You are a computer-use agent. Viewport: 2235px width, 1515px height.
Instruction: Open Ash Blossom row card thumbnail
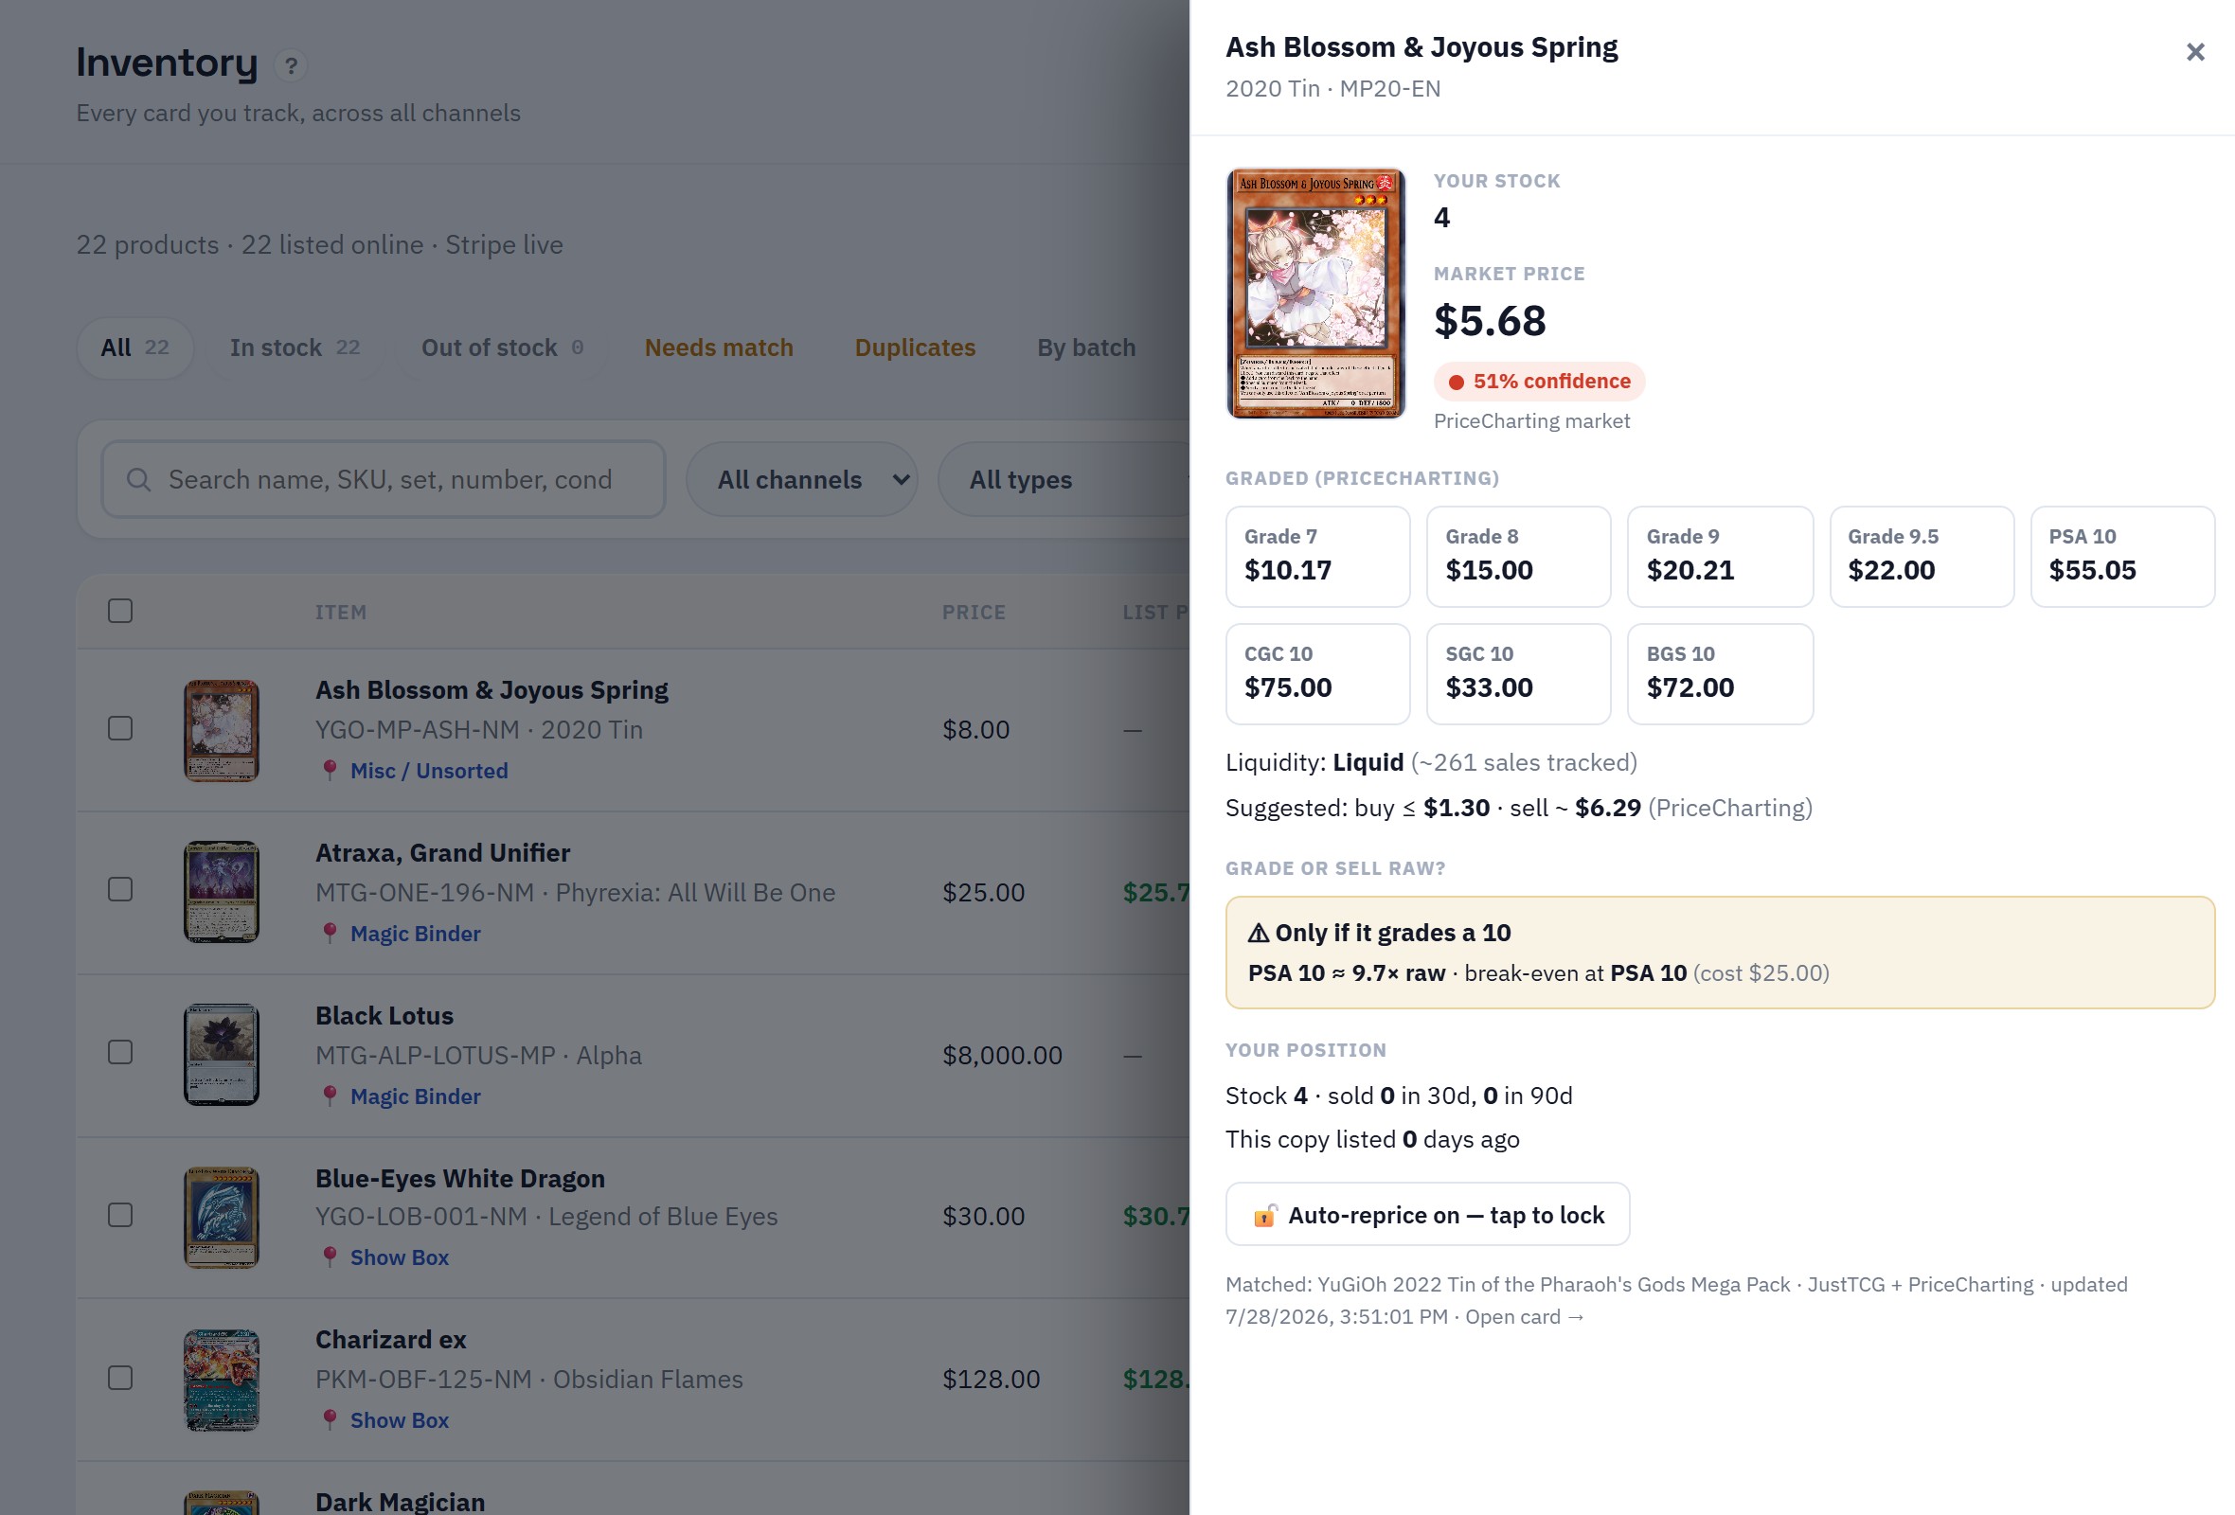pyautogui.click(x=222, y=730)
